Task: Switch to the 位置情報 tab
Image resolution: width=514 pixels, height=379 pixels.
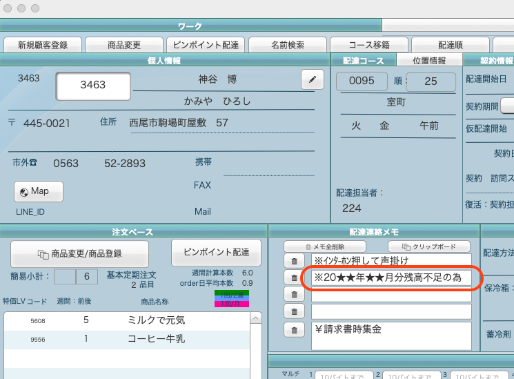Action: click(429, 61)
